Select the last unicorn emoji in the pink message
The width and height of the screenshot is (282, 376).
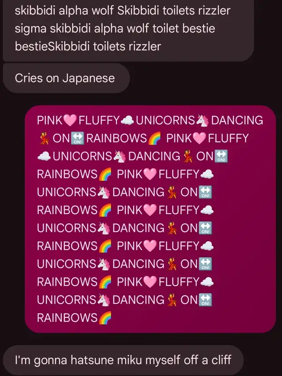(x=104, y=300)
